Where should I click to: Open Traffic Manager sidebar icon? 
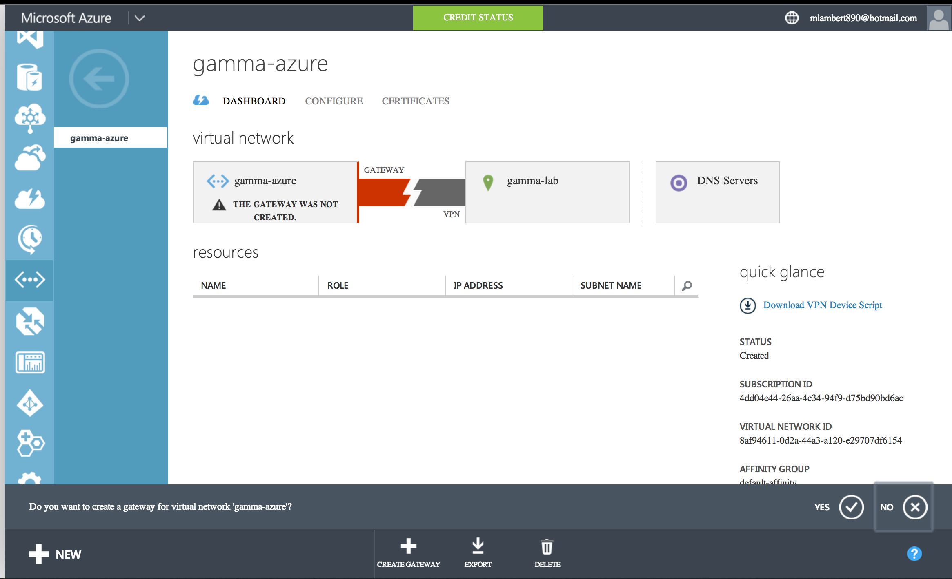pyautogui.click(x=29, y=321)
